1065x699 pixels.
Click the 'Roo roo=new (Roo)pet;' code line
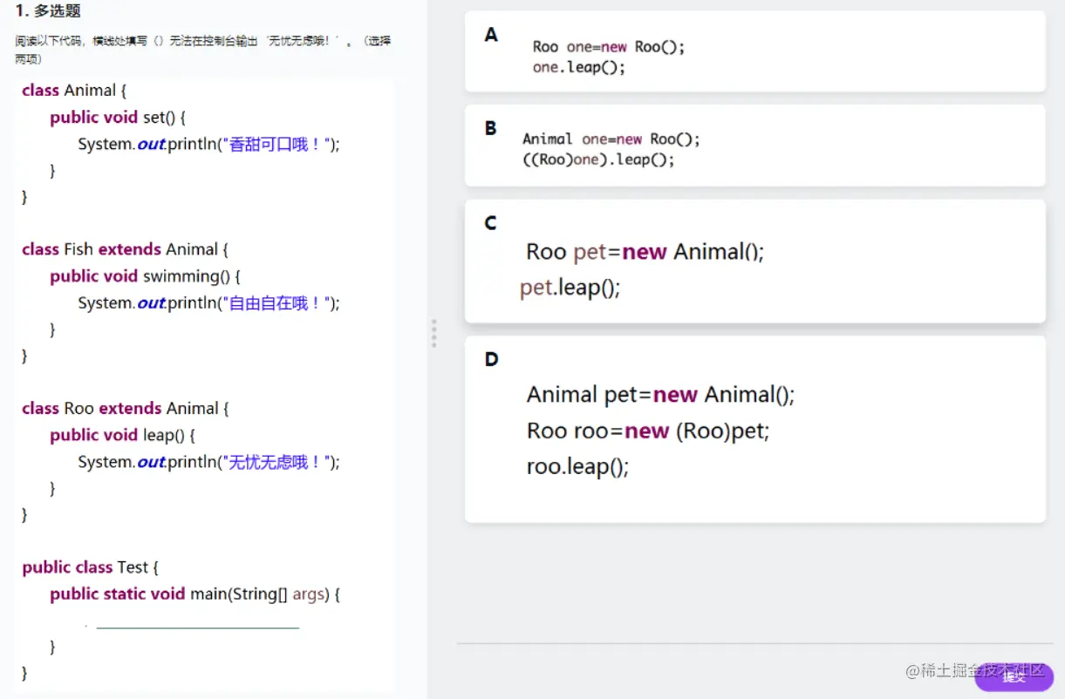pyautogui.click(x=647, y=431)
